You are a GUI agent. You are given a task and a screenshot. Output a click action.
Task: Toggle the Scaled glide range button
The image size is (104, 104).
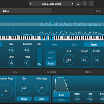click(42, 99)
